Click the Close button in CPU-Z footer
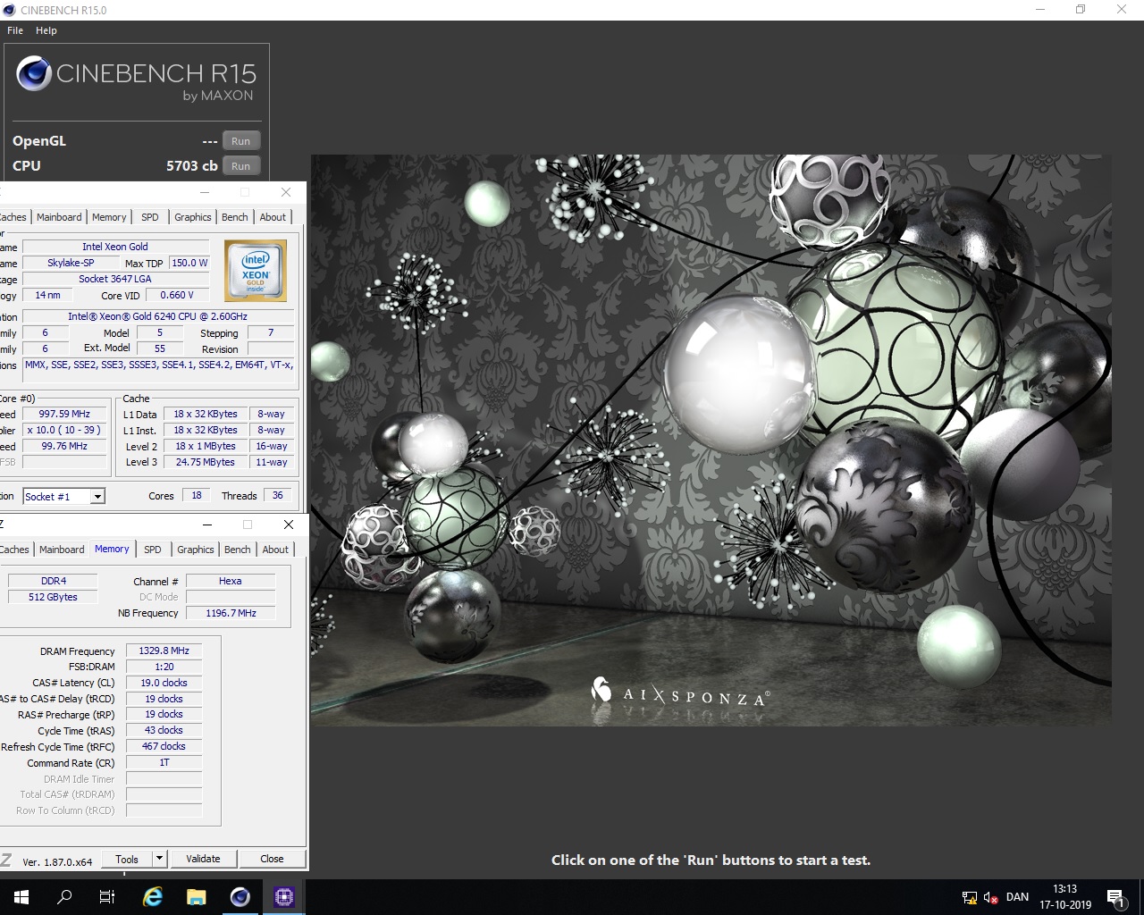This screenshot has height=915, width=1144. [x=272, y=860]
